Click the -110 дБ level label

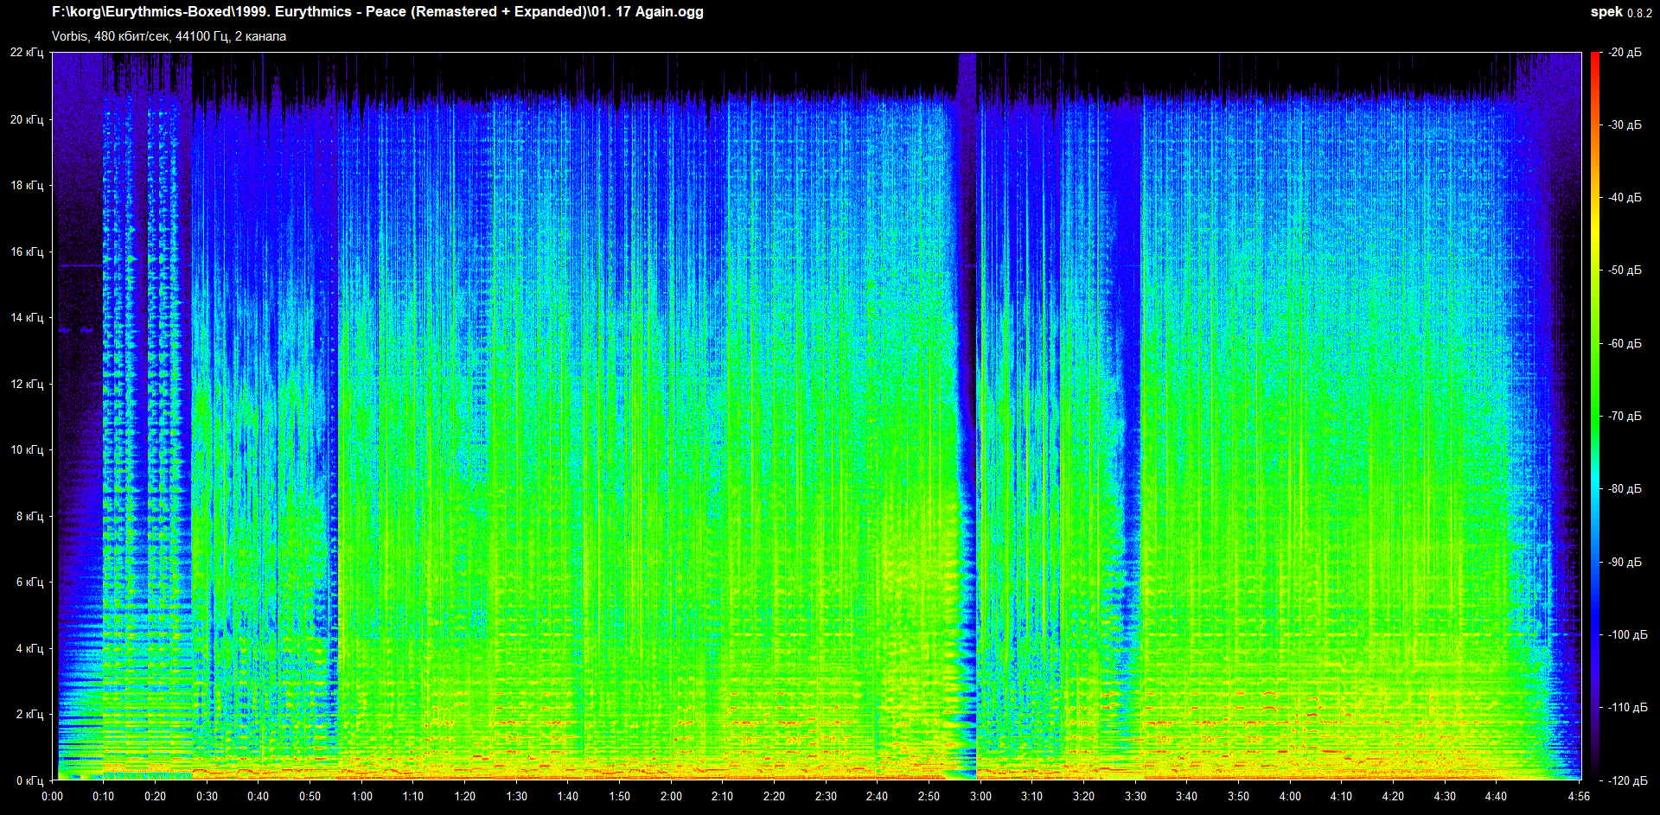click(x=1628, y=708)
